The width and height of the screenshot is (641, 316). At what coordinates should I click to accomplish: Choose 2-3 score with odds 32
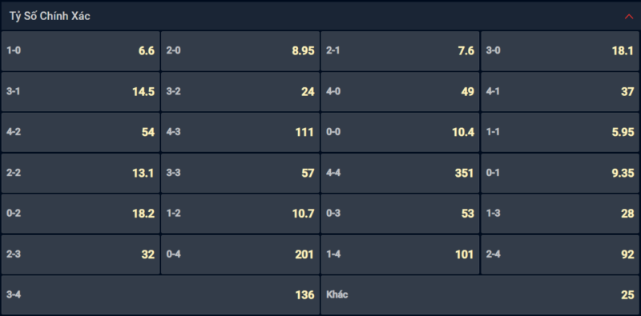[81, 254]
